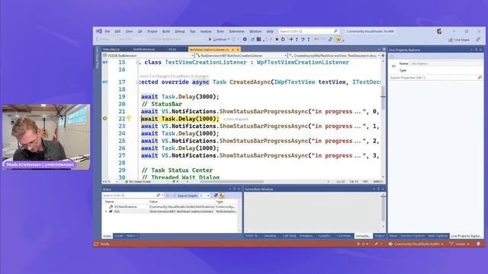Open the File menu
The height and width of the screenshot is (274, 488).
click(108, 31)
